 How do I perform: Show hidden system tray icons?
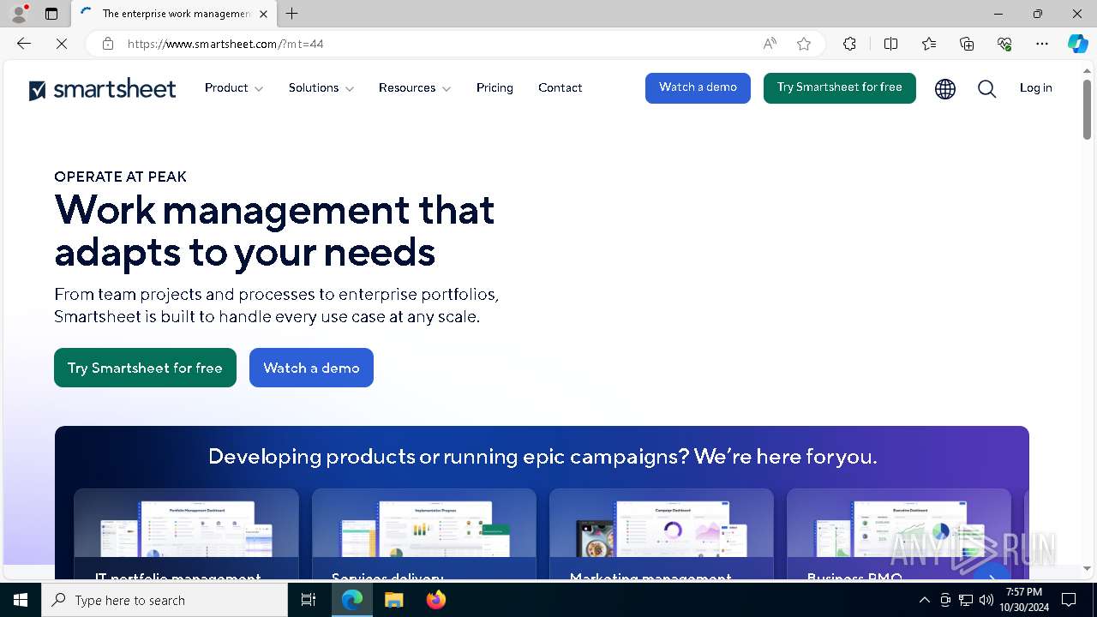click(924, 600)
